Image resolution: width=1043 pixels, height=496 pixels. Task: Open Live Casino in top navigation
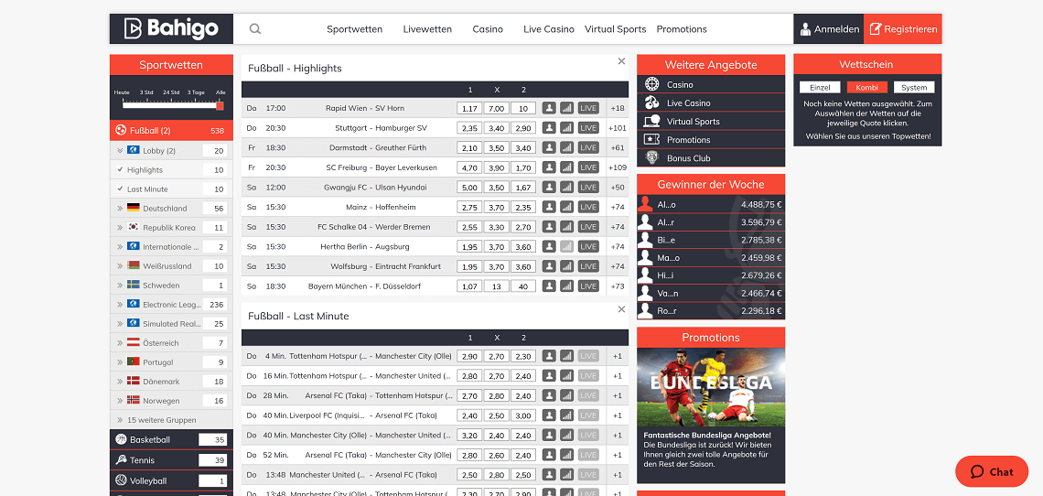pos(549,28)
